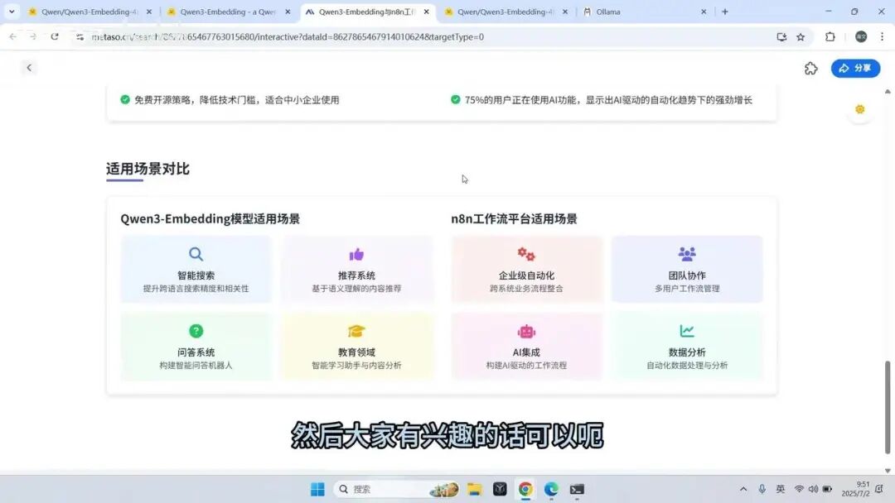Click the blue 分享 share button
The image size is (895, 503).
click(x=855, y=69)
